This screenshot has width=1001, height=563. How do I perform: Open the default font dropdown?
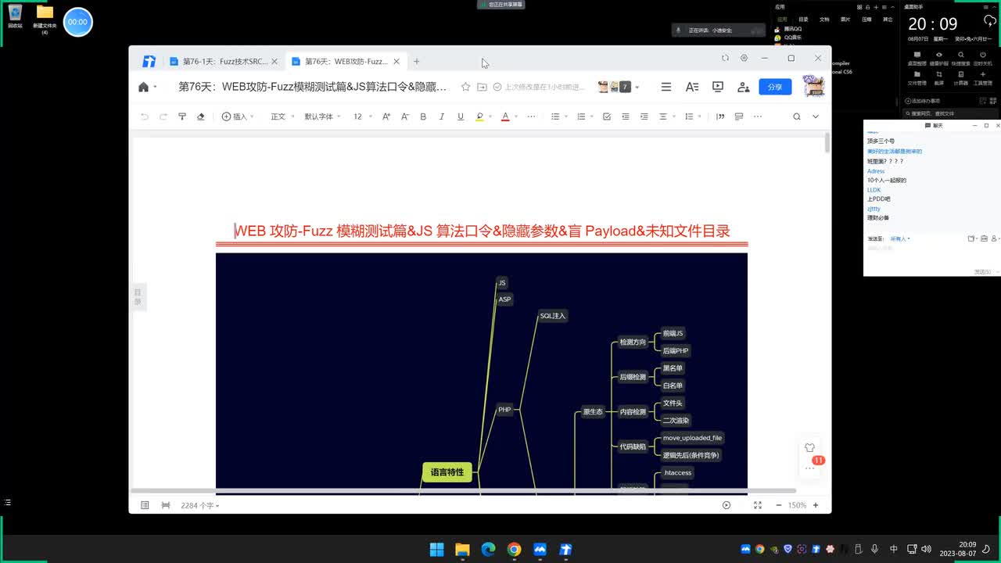tap(322, 117)
